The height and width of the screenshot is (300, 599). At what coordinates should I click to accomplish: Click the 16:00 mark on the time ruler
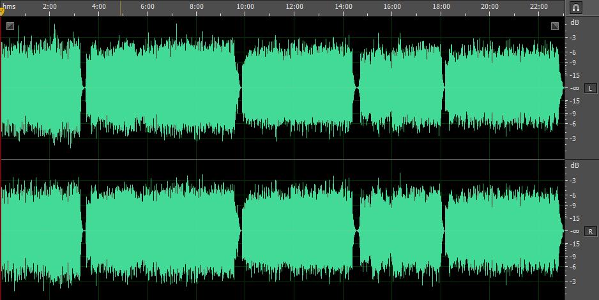pos(392,6)
